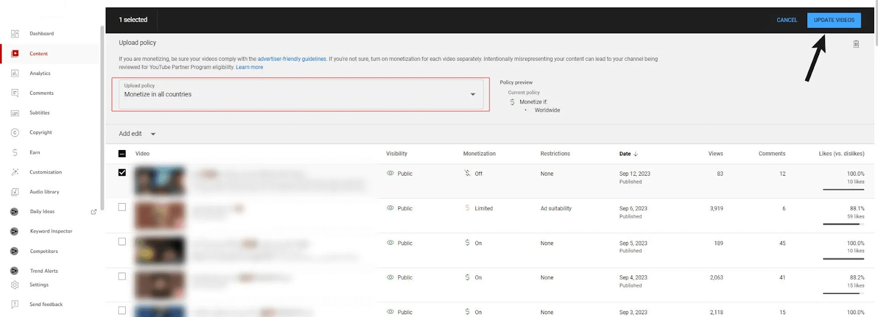Open the Earn section

[35, 153]
